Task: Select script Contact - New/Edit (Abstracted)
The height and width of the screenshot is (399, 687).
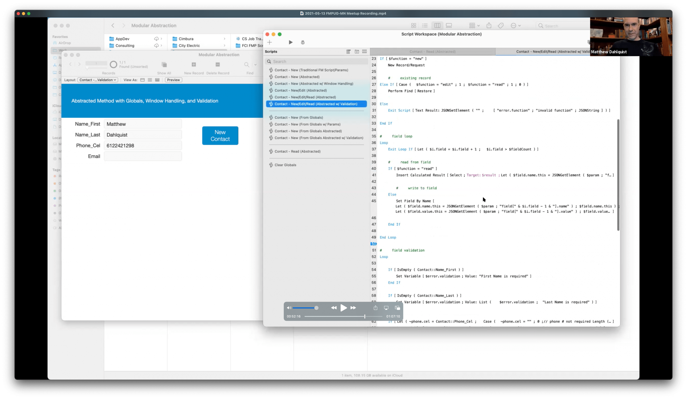Action: [x=301, y=90]
